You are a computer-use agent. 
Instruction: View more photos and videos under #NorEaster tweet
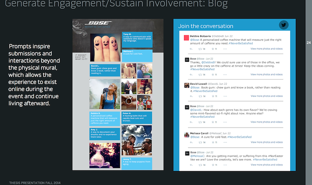[267, 165]
